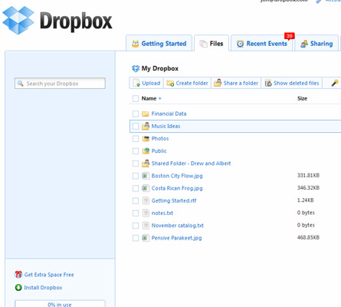Click the Shared Folder - Drew and Albert icon

click(146, 163)
